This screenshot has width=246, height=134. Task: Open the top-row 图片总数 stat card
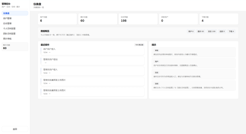coord(98,19)
